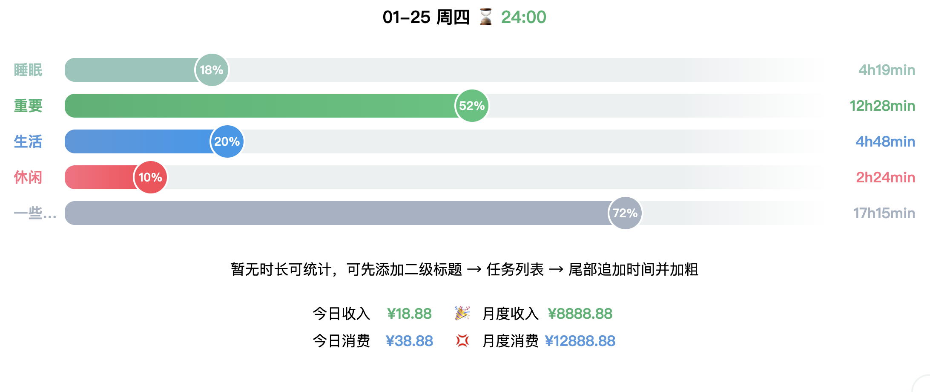This screenshot has width=930, height=392.
Task: Click the 01-25 周四 date heading
Action: [x=426, y=17]
